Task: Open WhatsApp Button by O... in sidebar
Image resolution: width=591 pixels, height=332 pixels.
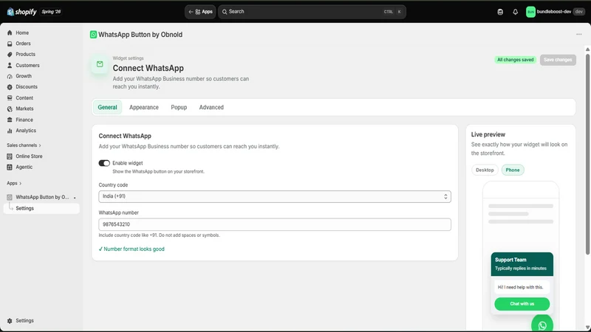Action: click(41, 197)
